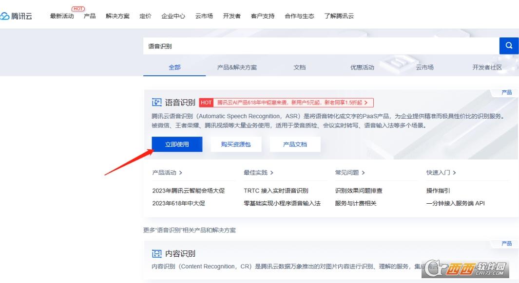Open the 产品 navigation menu

click(90, 16)
